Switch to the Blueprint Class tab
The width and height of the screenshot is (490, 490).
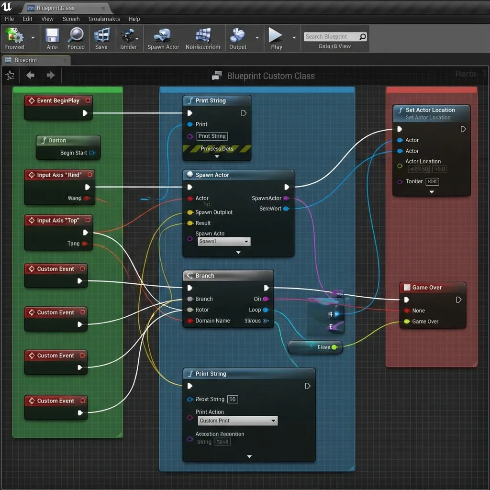click(55, 8)
